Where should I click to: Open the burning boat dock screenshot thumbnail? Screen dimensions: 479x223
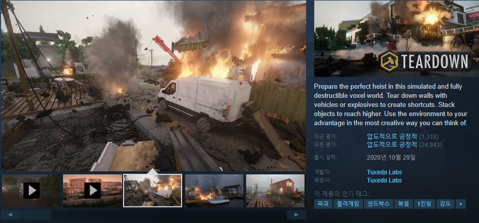coord(214,191)
